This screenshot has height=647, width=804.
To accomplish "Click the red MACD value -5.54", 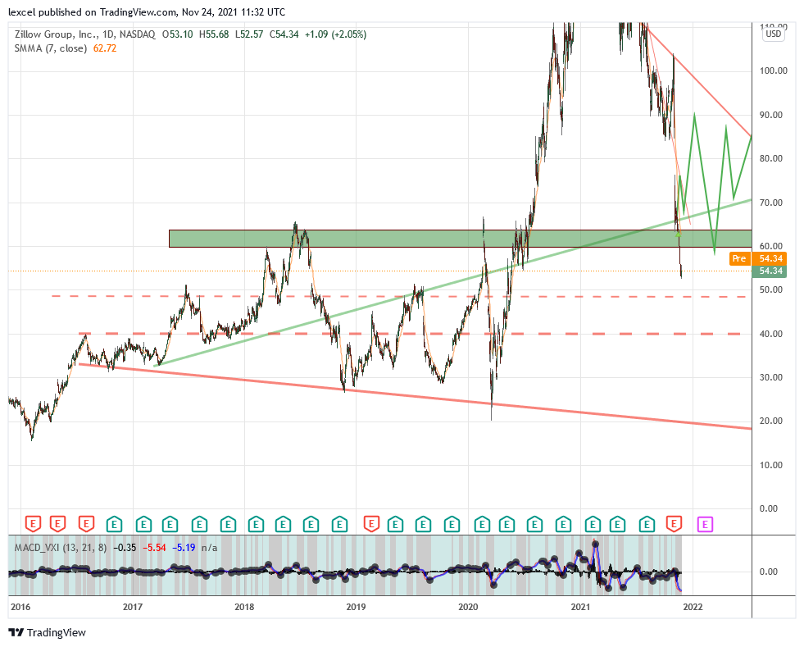I will [154, 548].
